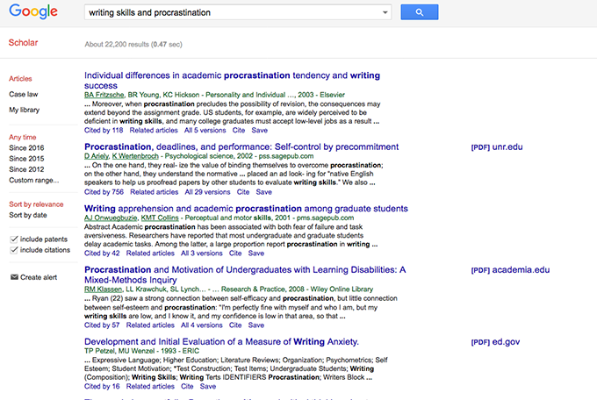This screenshot has width=597, height=400.
Task: Open All 3 versions
Action: tap(201, 254)
